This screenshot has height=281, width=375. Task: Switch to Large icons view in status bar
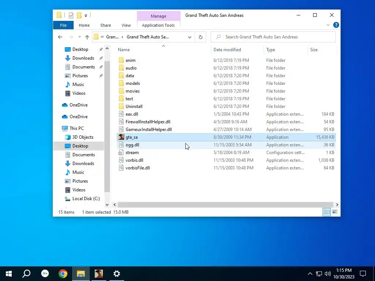pyautogui.click(x=335, y=212)
